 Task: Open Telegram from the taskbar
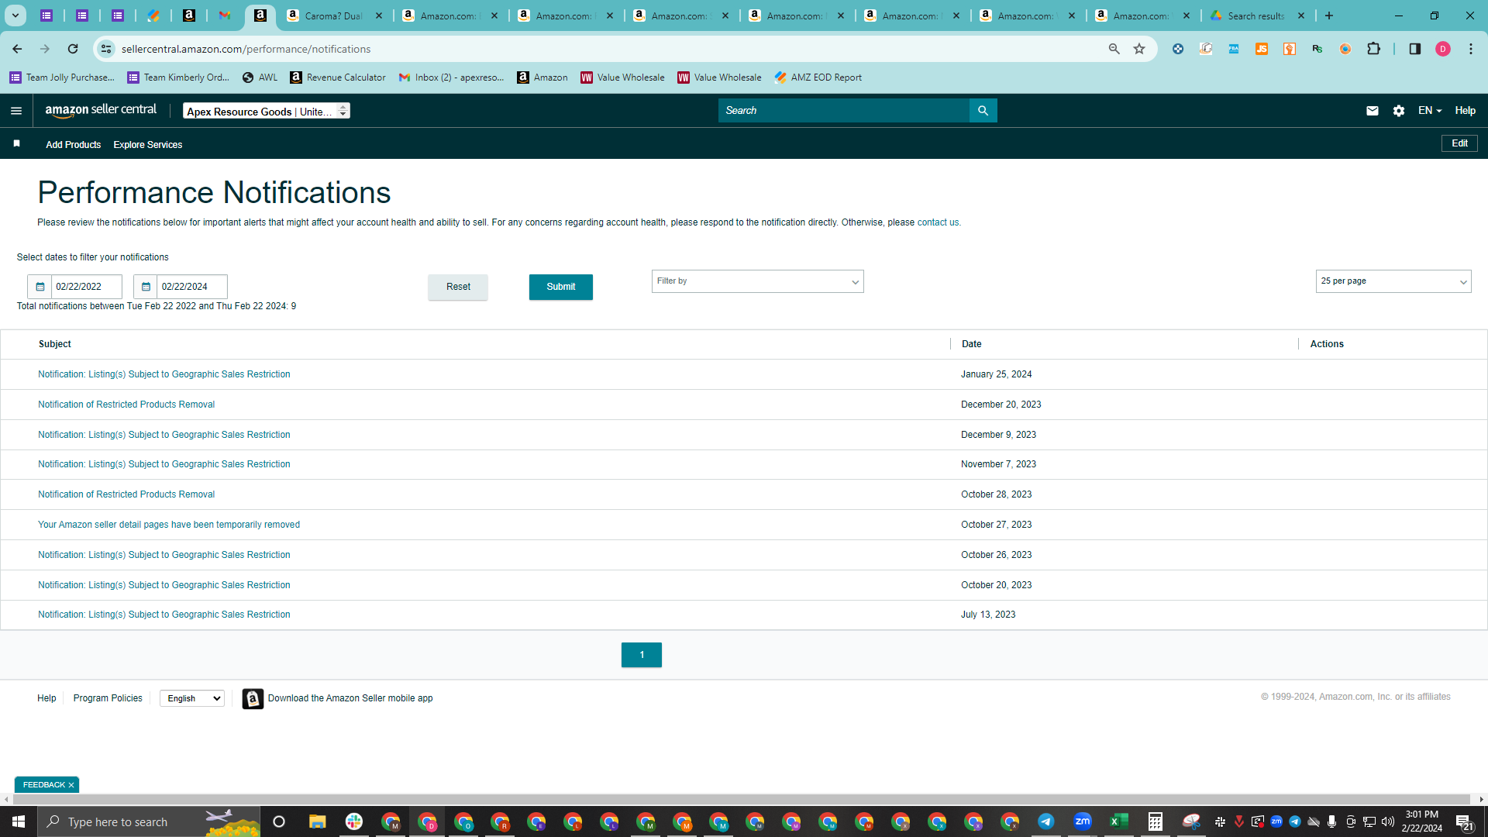[x=1045, y=821]
